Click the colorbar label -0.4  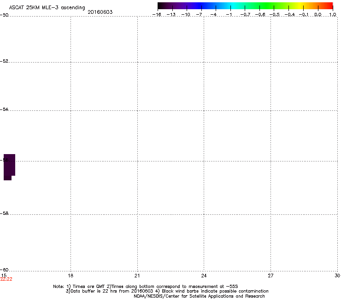[x=290, y=15]
